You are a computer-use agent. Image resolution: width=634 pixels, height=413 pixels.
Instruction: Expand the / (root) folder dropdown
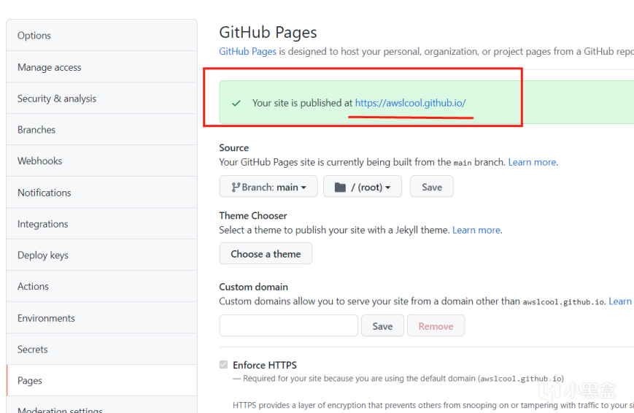(x=362, y=187)
